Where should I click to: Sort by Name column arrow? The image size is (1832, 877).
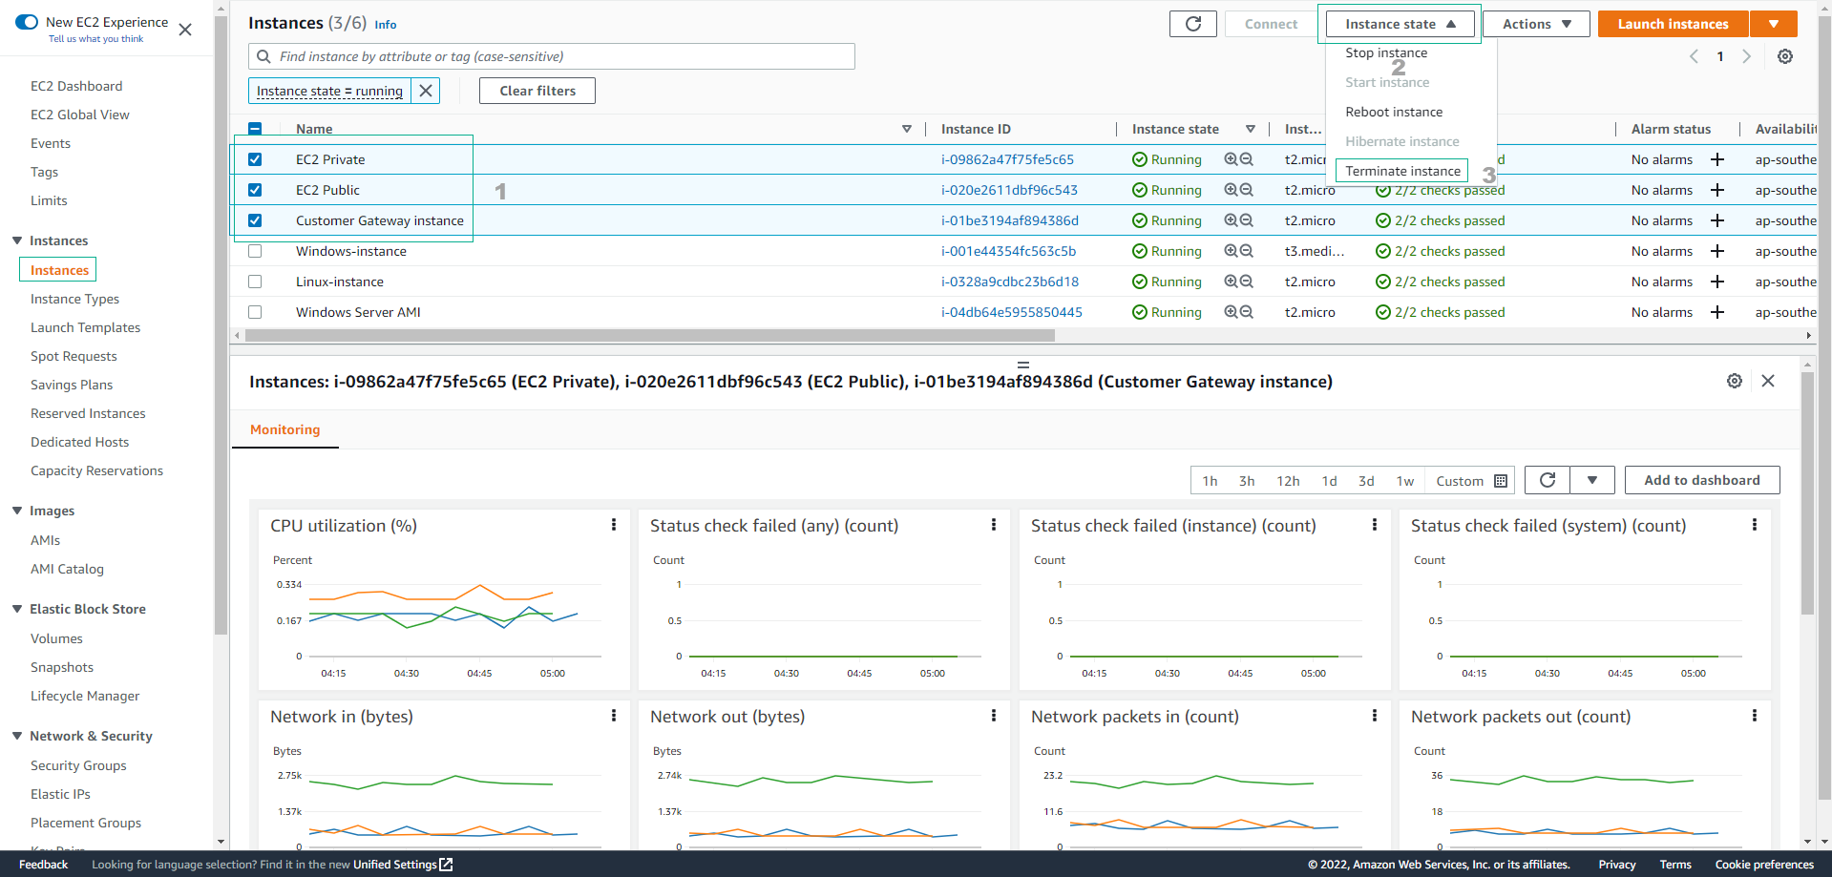(x=907, y=129)
